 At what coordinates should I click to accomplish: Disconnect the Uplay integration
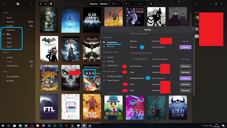click(x=186, y=90)
